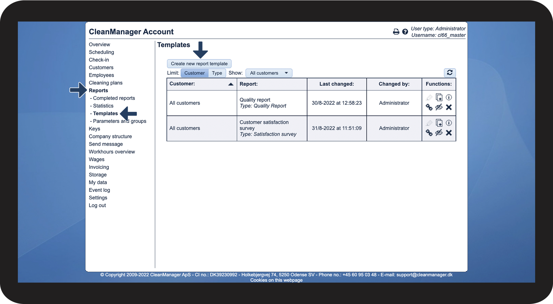The height and width of the screenshot is (304, 553).
Task: Open Cookies on this webpage link
Action: [276, 280]
